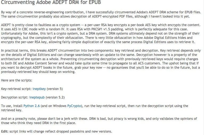
Task: Click the '(version 5.2)' text beside ineptepub
Action: coord(55,97)
